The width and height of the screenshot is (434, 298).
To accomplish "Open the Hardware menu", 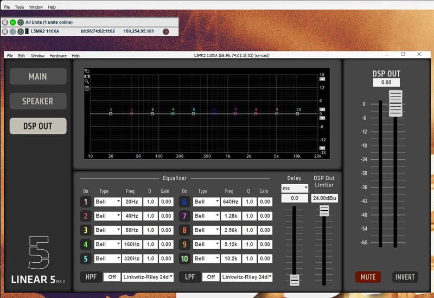I will [58, 56].
